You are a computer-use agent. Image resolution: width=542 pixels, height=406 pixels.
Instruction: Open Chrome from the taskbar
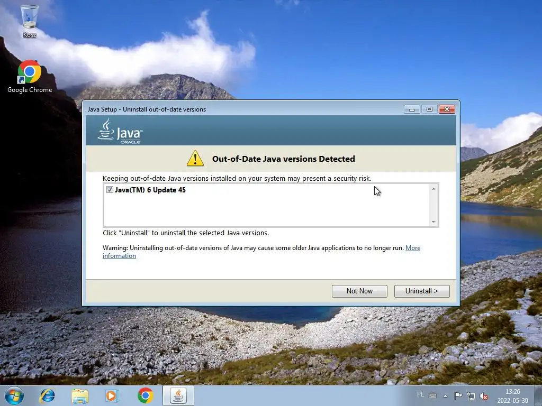tap(145, 395)
